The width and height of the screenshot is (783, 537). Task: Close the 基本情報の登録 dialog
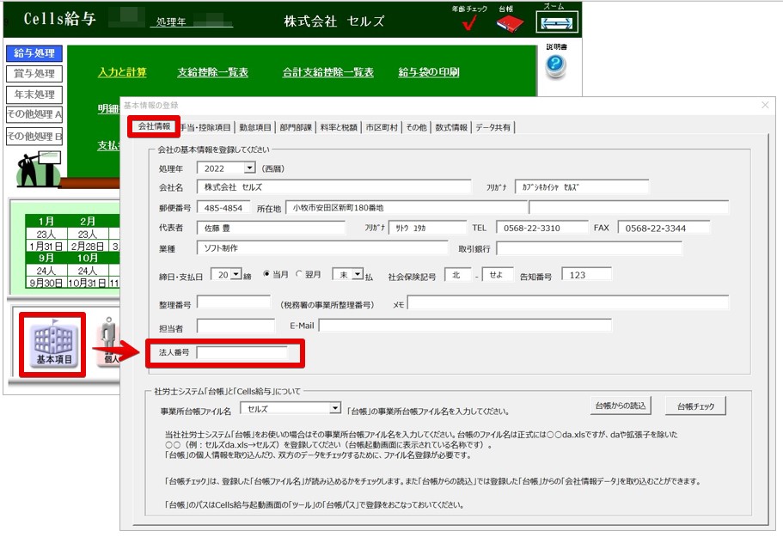tap(765, 105)
